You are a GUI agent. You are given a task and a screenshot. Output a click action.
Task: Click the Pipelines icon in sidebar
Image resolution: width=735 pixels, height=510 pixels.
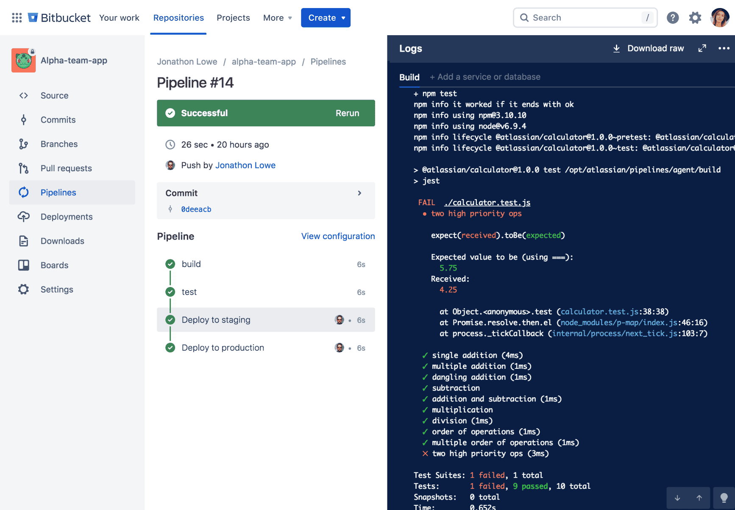24,192
